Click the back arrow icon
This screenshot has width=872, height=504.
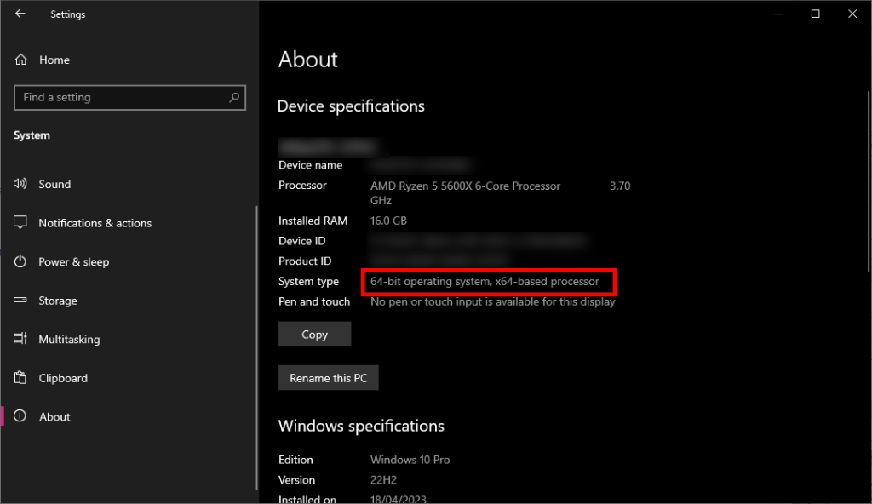point(20,14)
